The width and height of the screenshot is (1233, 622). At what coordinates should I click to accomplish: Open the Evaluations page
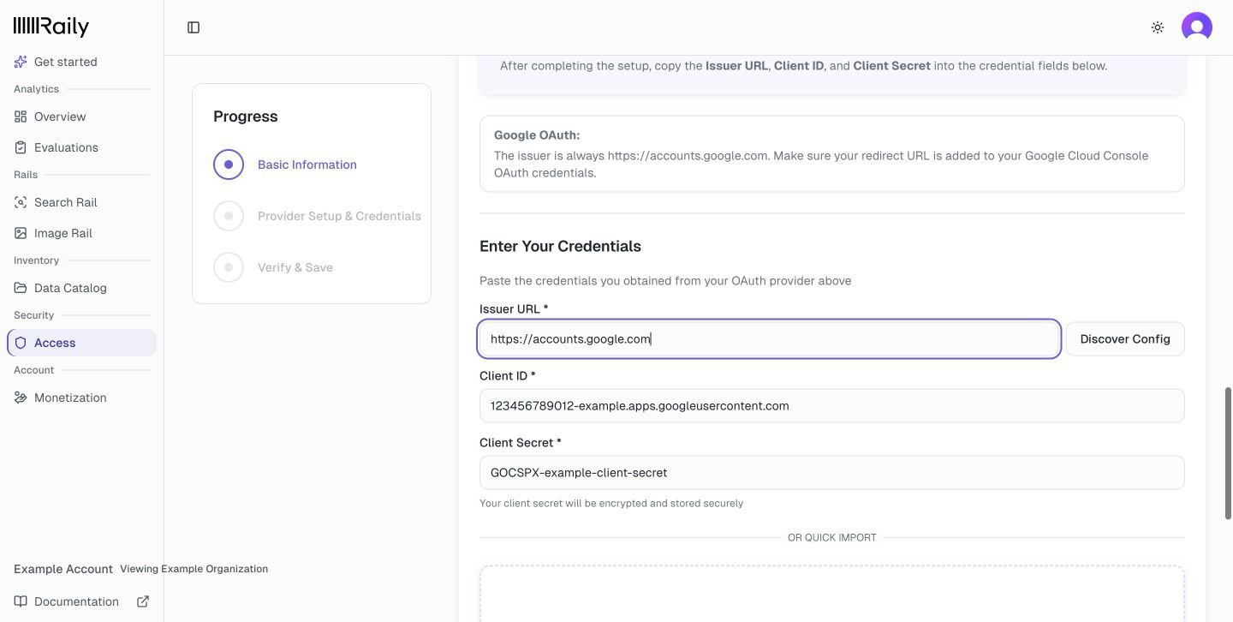81,147
